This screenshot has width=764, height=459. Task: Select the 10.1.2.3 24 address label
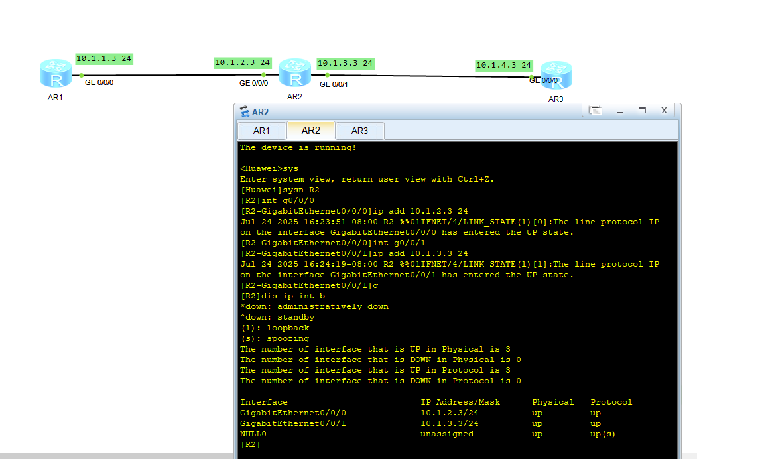tap(243, 62)
